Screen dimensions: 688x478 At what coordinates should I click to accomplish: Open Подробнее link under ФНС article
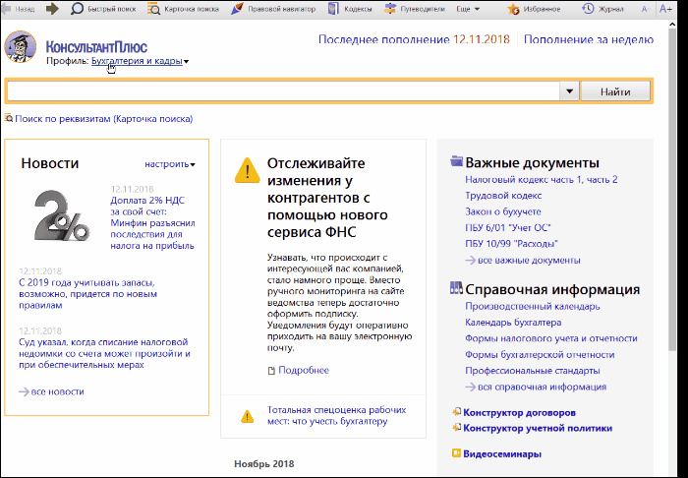click(304, 371)
